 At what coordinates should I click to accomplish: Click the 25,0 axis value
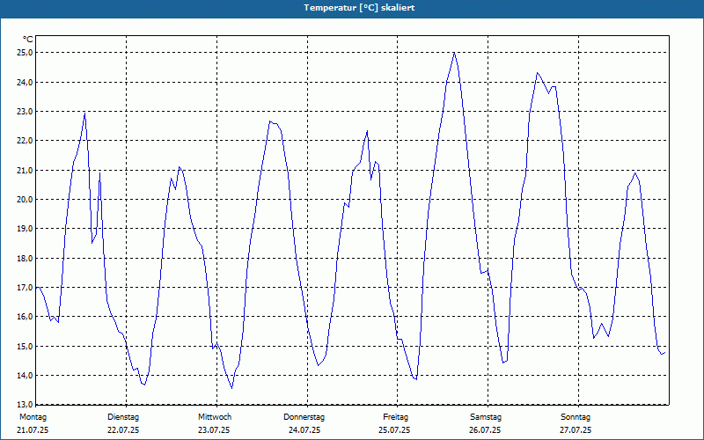click(x=25, y=53)
